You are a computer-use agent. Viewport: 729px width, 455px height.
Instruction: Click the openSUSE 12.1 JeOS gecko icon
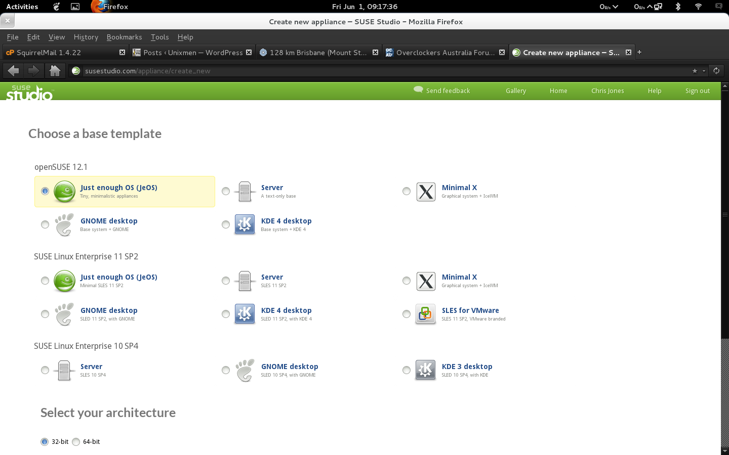click(x=65, y=192)
